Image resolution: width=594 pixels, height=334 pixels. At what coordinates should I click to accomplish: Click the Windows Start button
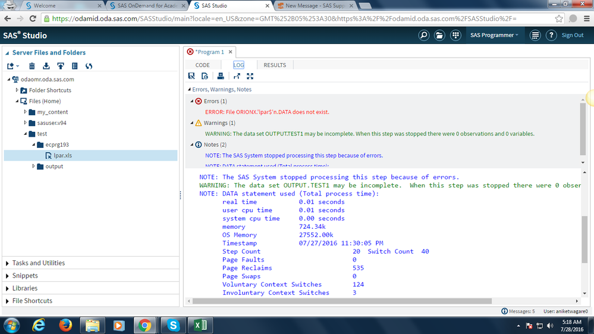point(12,325)
